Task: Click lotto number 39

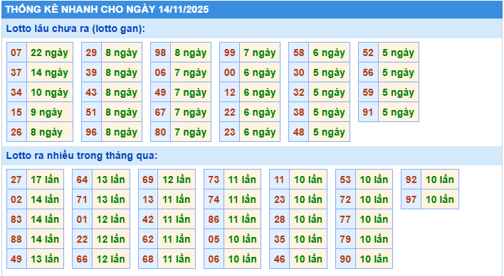Action: (91, 72)
